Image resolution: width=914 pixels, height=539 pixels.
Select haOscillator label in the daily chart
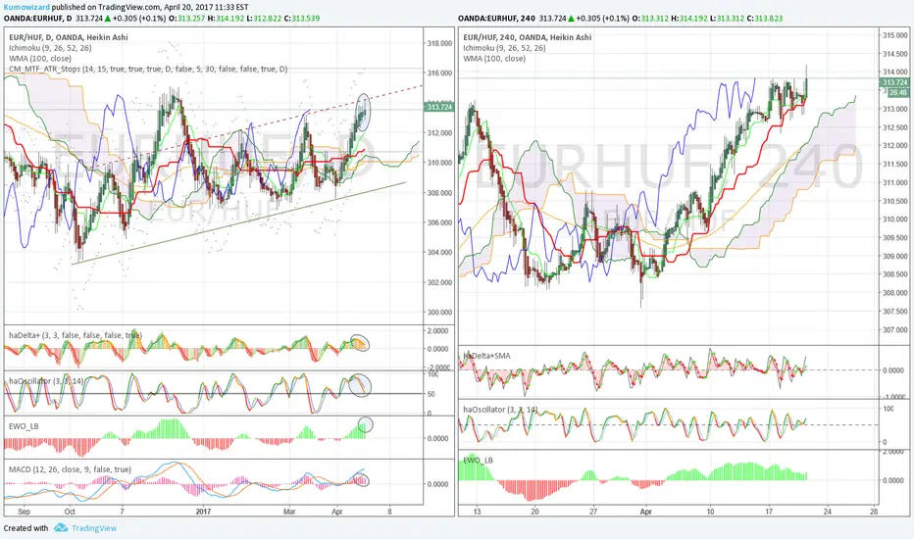click(x=46, y=380)
